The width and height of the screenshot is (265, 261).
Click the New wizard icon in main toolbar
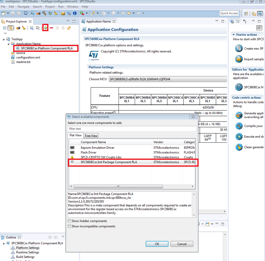(3, 13)
